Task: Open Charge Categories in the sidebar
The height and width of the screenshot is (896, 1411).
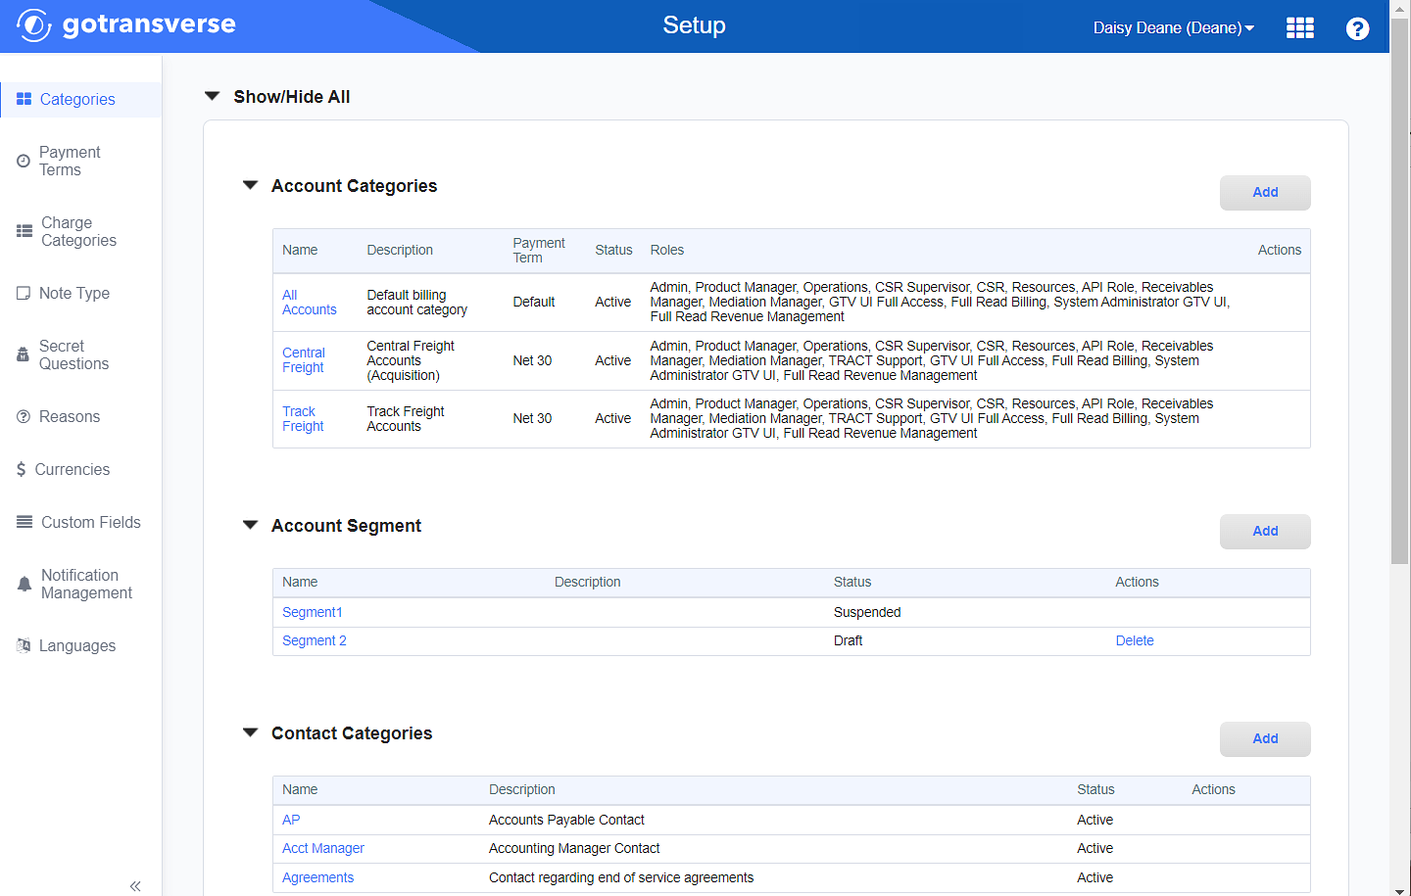Action: tap(80, 231)
